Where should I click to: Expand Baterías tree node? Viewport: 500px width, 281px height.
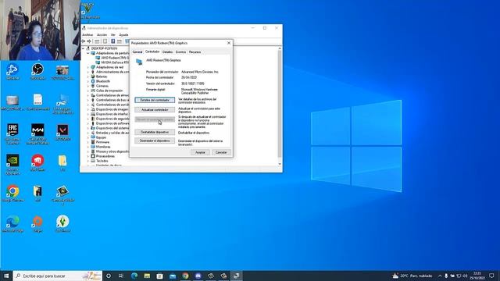click(88, 76)
